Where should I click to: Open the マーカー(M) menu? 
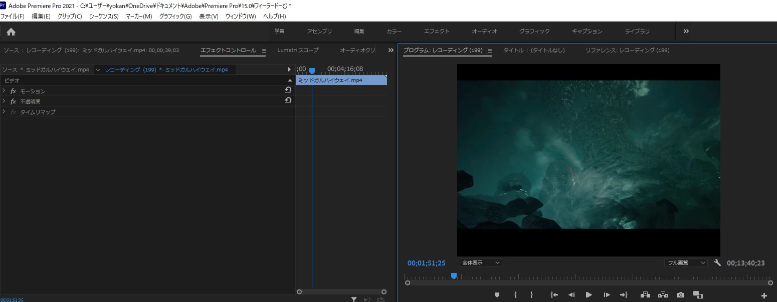tap(139, 16)
